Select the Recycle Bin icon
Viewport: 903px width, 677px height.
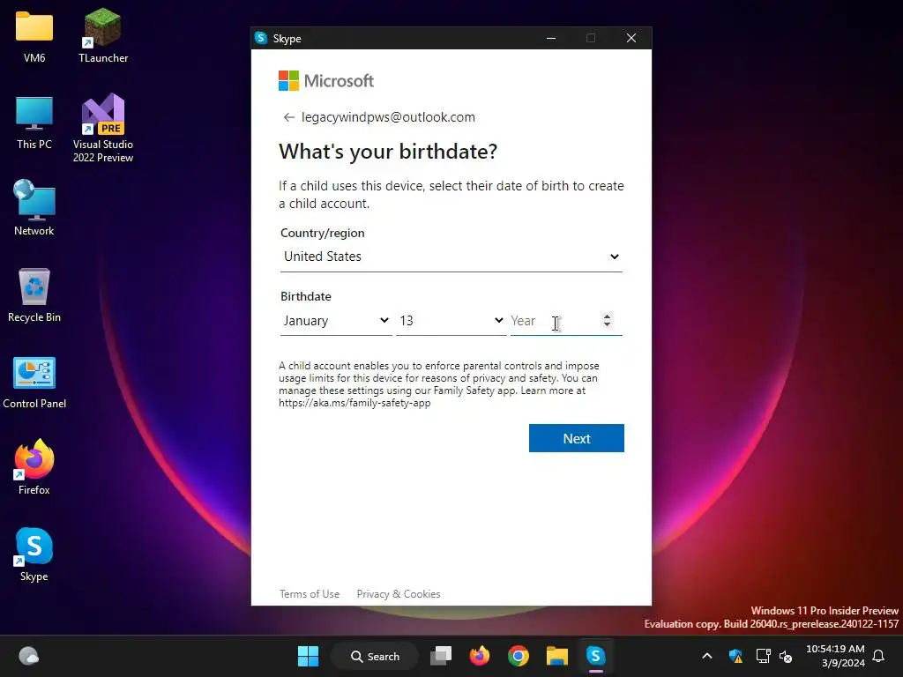pos(34,294)
